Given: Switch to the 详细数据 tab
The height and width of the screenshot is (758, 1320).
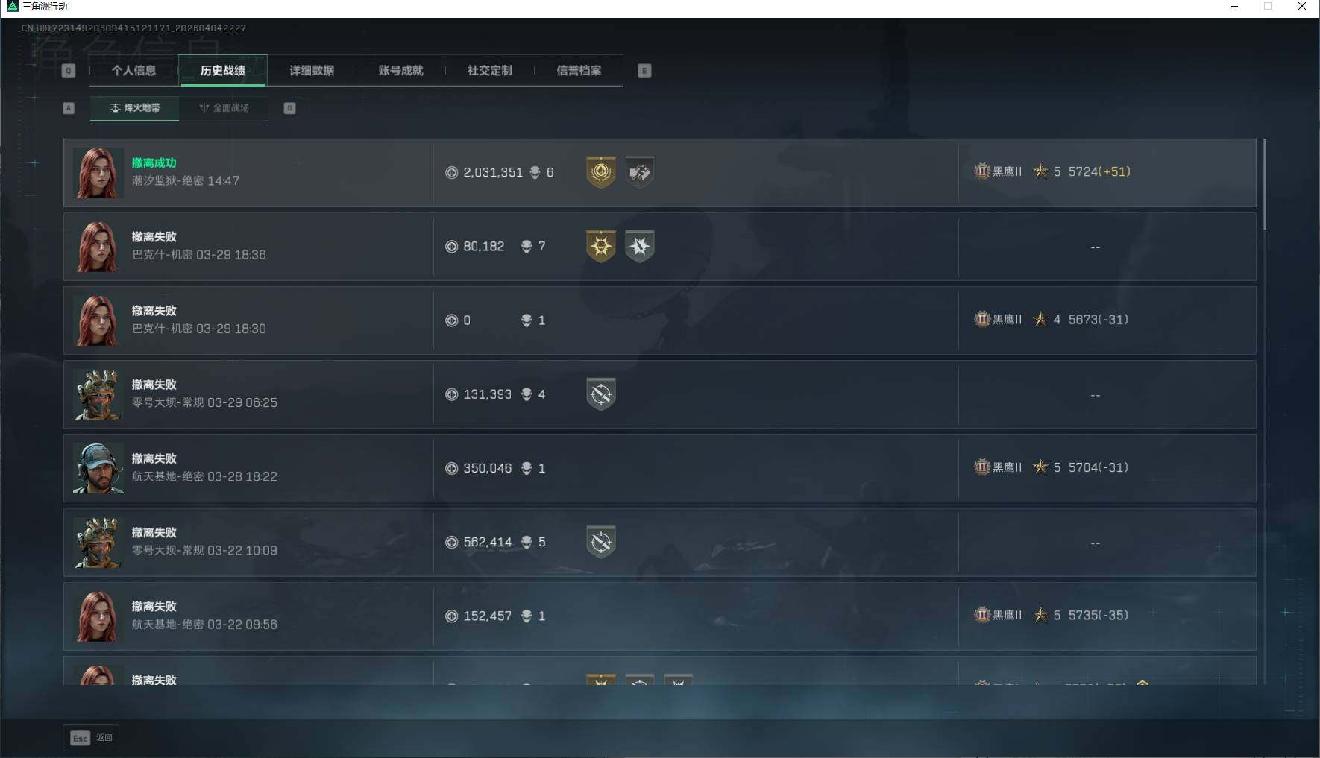Looking at the screenshot, I should click(x=312, y=71).
